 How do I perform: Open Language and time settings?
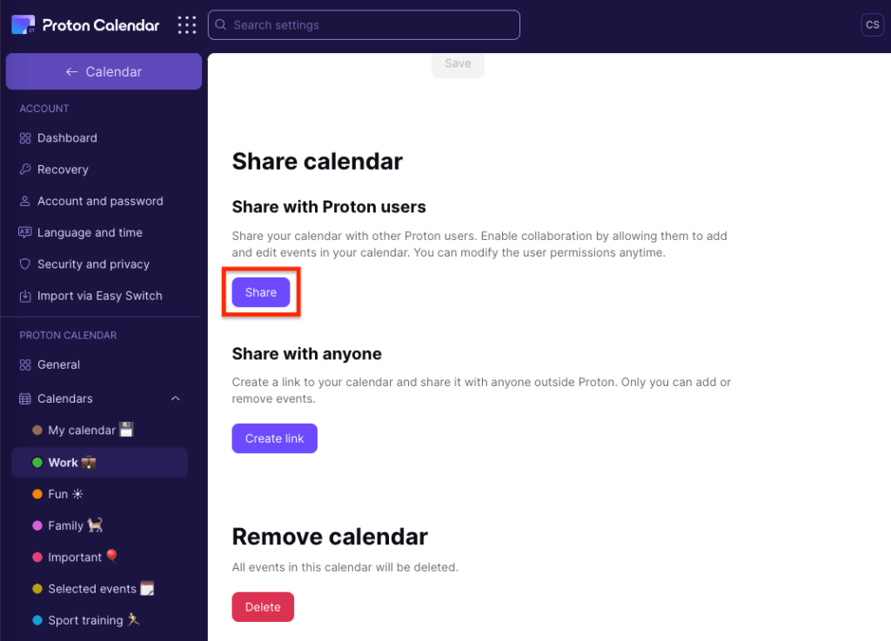pos(89,232)
